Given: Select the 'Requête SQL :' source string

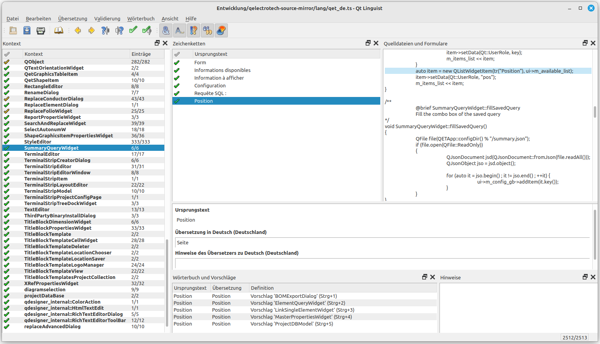Looking at the screenshot, I should pyautogui.click(x=210, y=93).
